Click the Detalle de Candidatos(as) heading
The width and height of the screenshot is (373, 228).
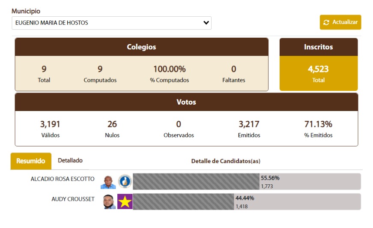point(226,161)
